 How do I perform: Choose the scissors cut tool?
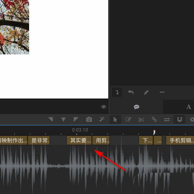pyautogui.click(x=141, y=120)
